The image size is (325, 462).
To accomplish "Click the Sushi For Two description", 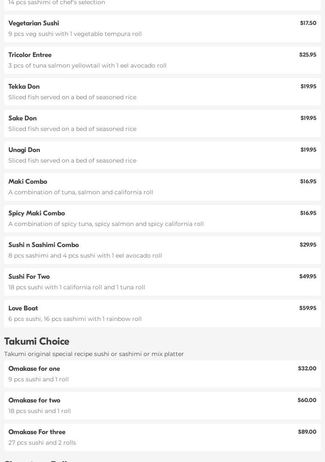I will click(x=77, y=287).
